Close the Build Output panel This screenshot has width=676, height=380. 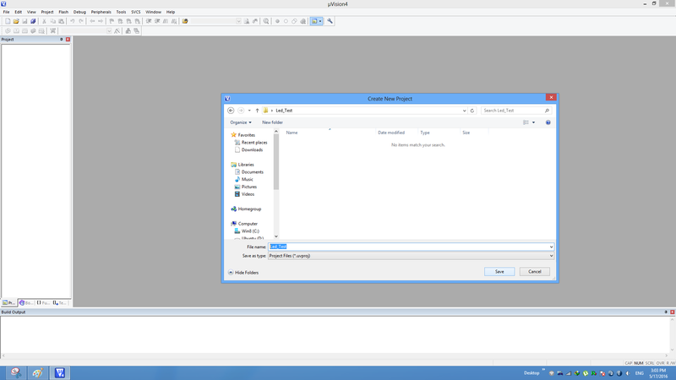click(x=672, y=312)
